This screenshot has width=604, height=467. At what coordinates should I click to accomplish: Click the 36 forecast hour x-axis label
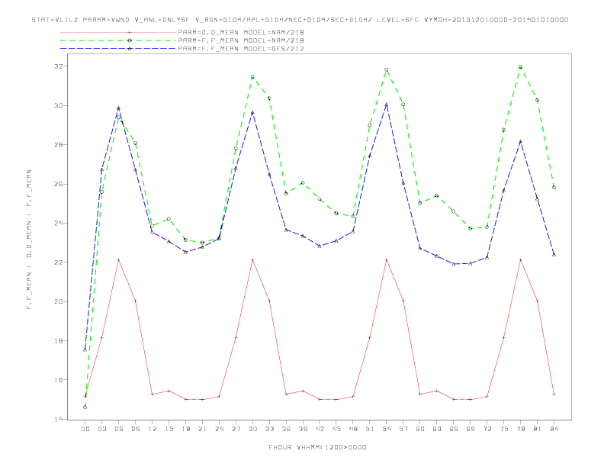click(286, 429)
